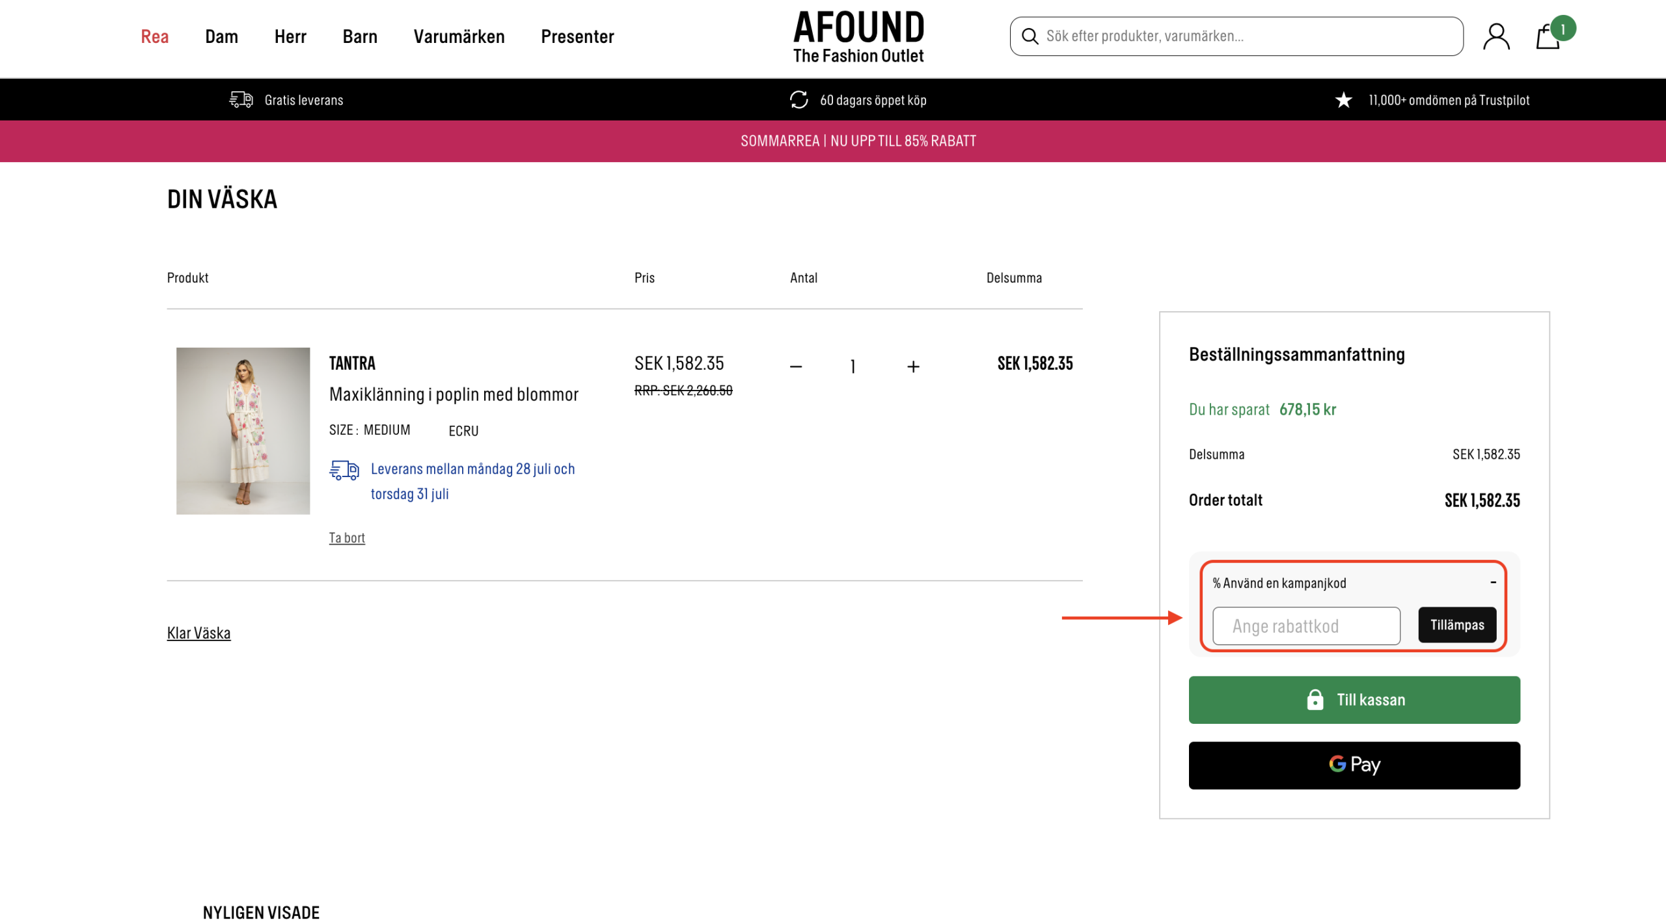1666x923 pixels.
Task: Click 60 dagars öppet köp text
Action: [873, 100]
